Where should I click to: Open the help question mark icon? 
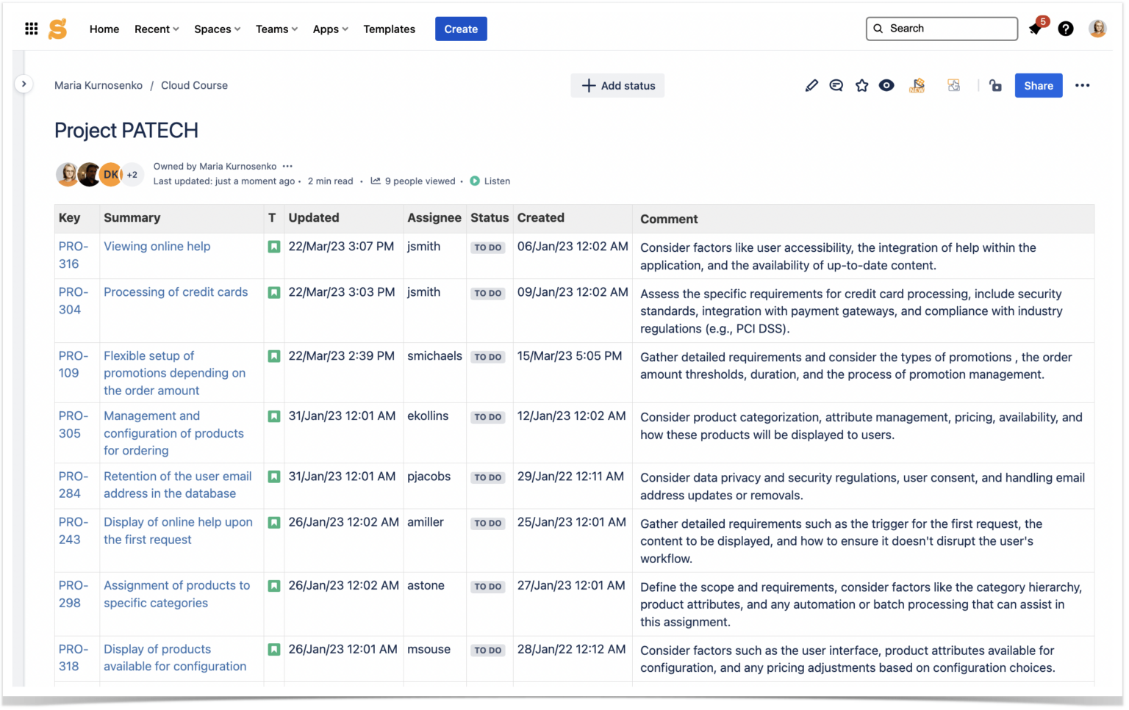1066,29
